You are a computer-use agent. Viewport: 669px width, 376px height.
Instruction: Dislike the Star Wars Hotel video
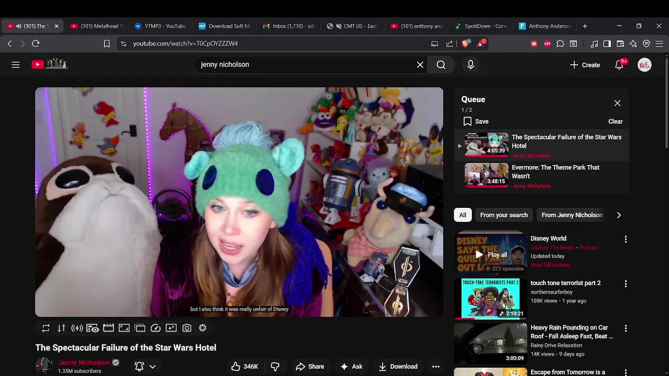pyautogui.click(x=275, y=367)
